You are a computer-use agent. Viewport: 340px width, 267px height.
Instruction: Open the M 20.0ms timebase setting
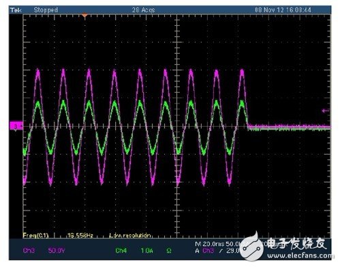(210, 244)
